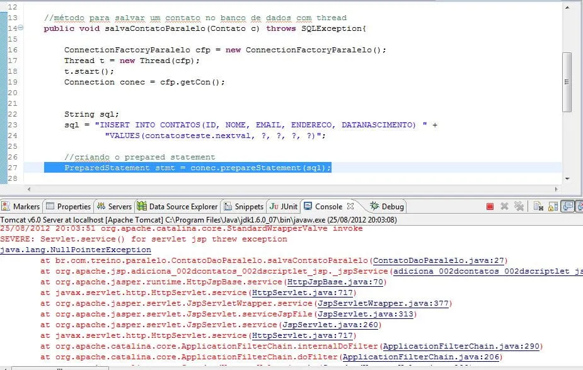Switch to the Markers tab

point(21,206)
